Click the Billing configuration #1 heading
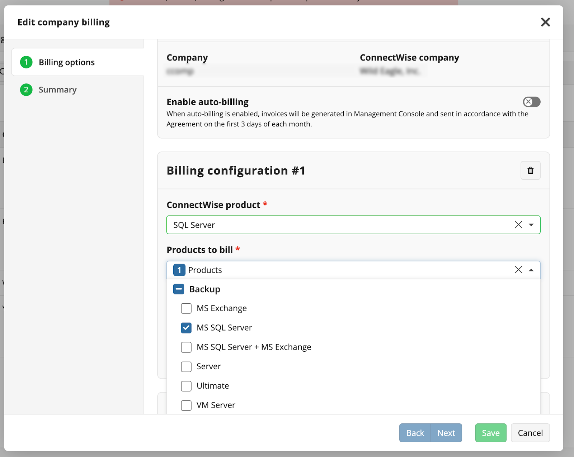Viewport: 574px width, 457px height. [236, 170]
